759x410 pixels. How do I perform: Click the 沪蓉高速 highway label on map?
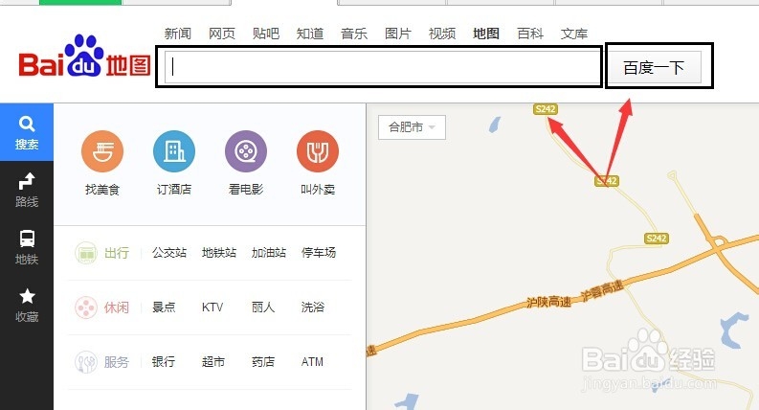(x=603, y=290)
